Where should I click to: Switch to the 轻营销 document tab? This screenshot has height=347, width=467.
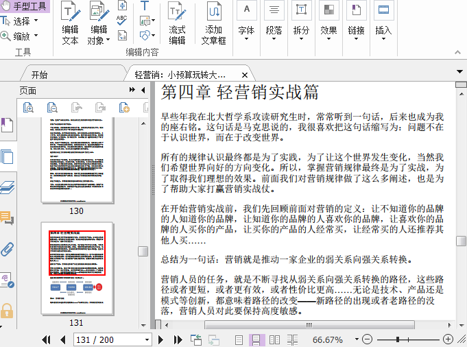click(x=180, y=75)
